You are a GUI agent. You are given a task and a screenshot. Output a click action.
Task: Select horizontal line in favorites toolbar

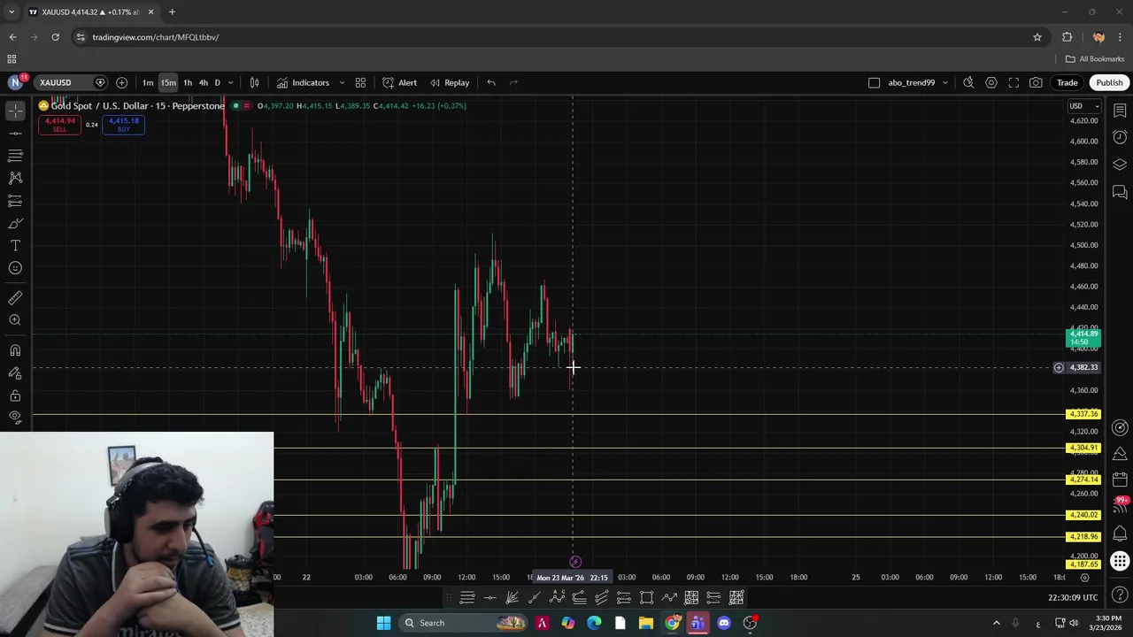(489, 598)
